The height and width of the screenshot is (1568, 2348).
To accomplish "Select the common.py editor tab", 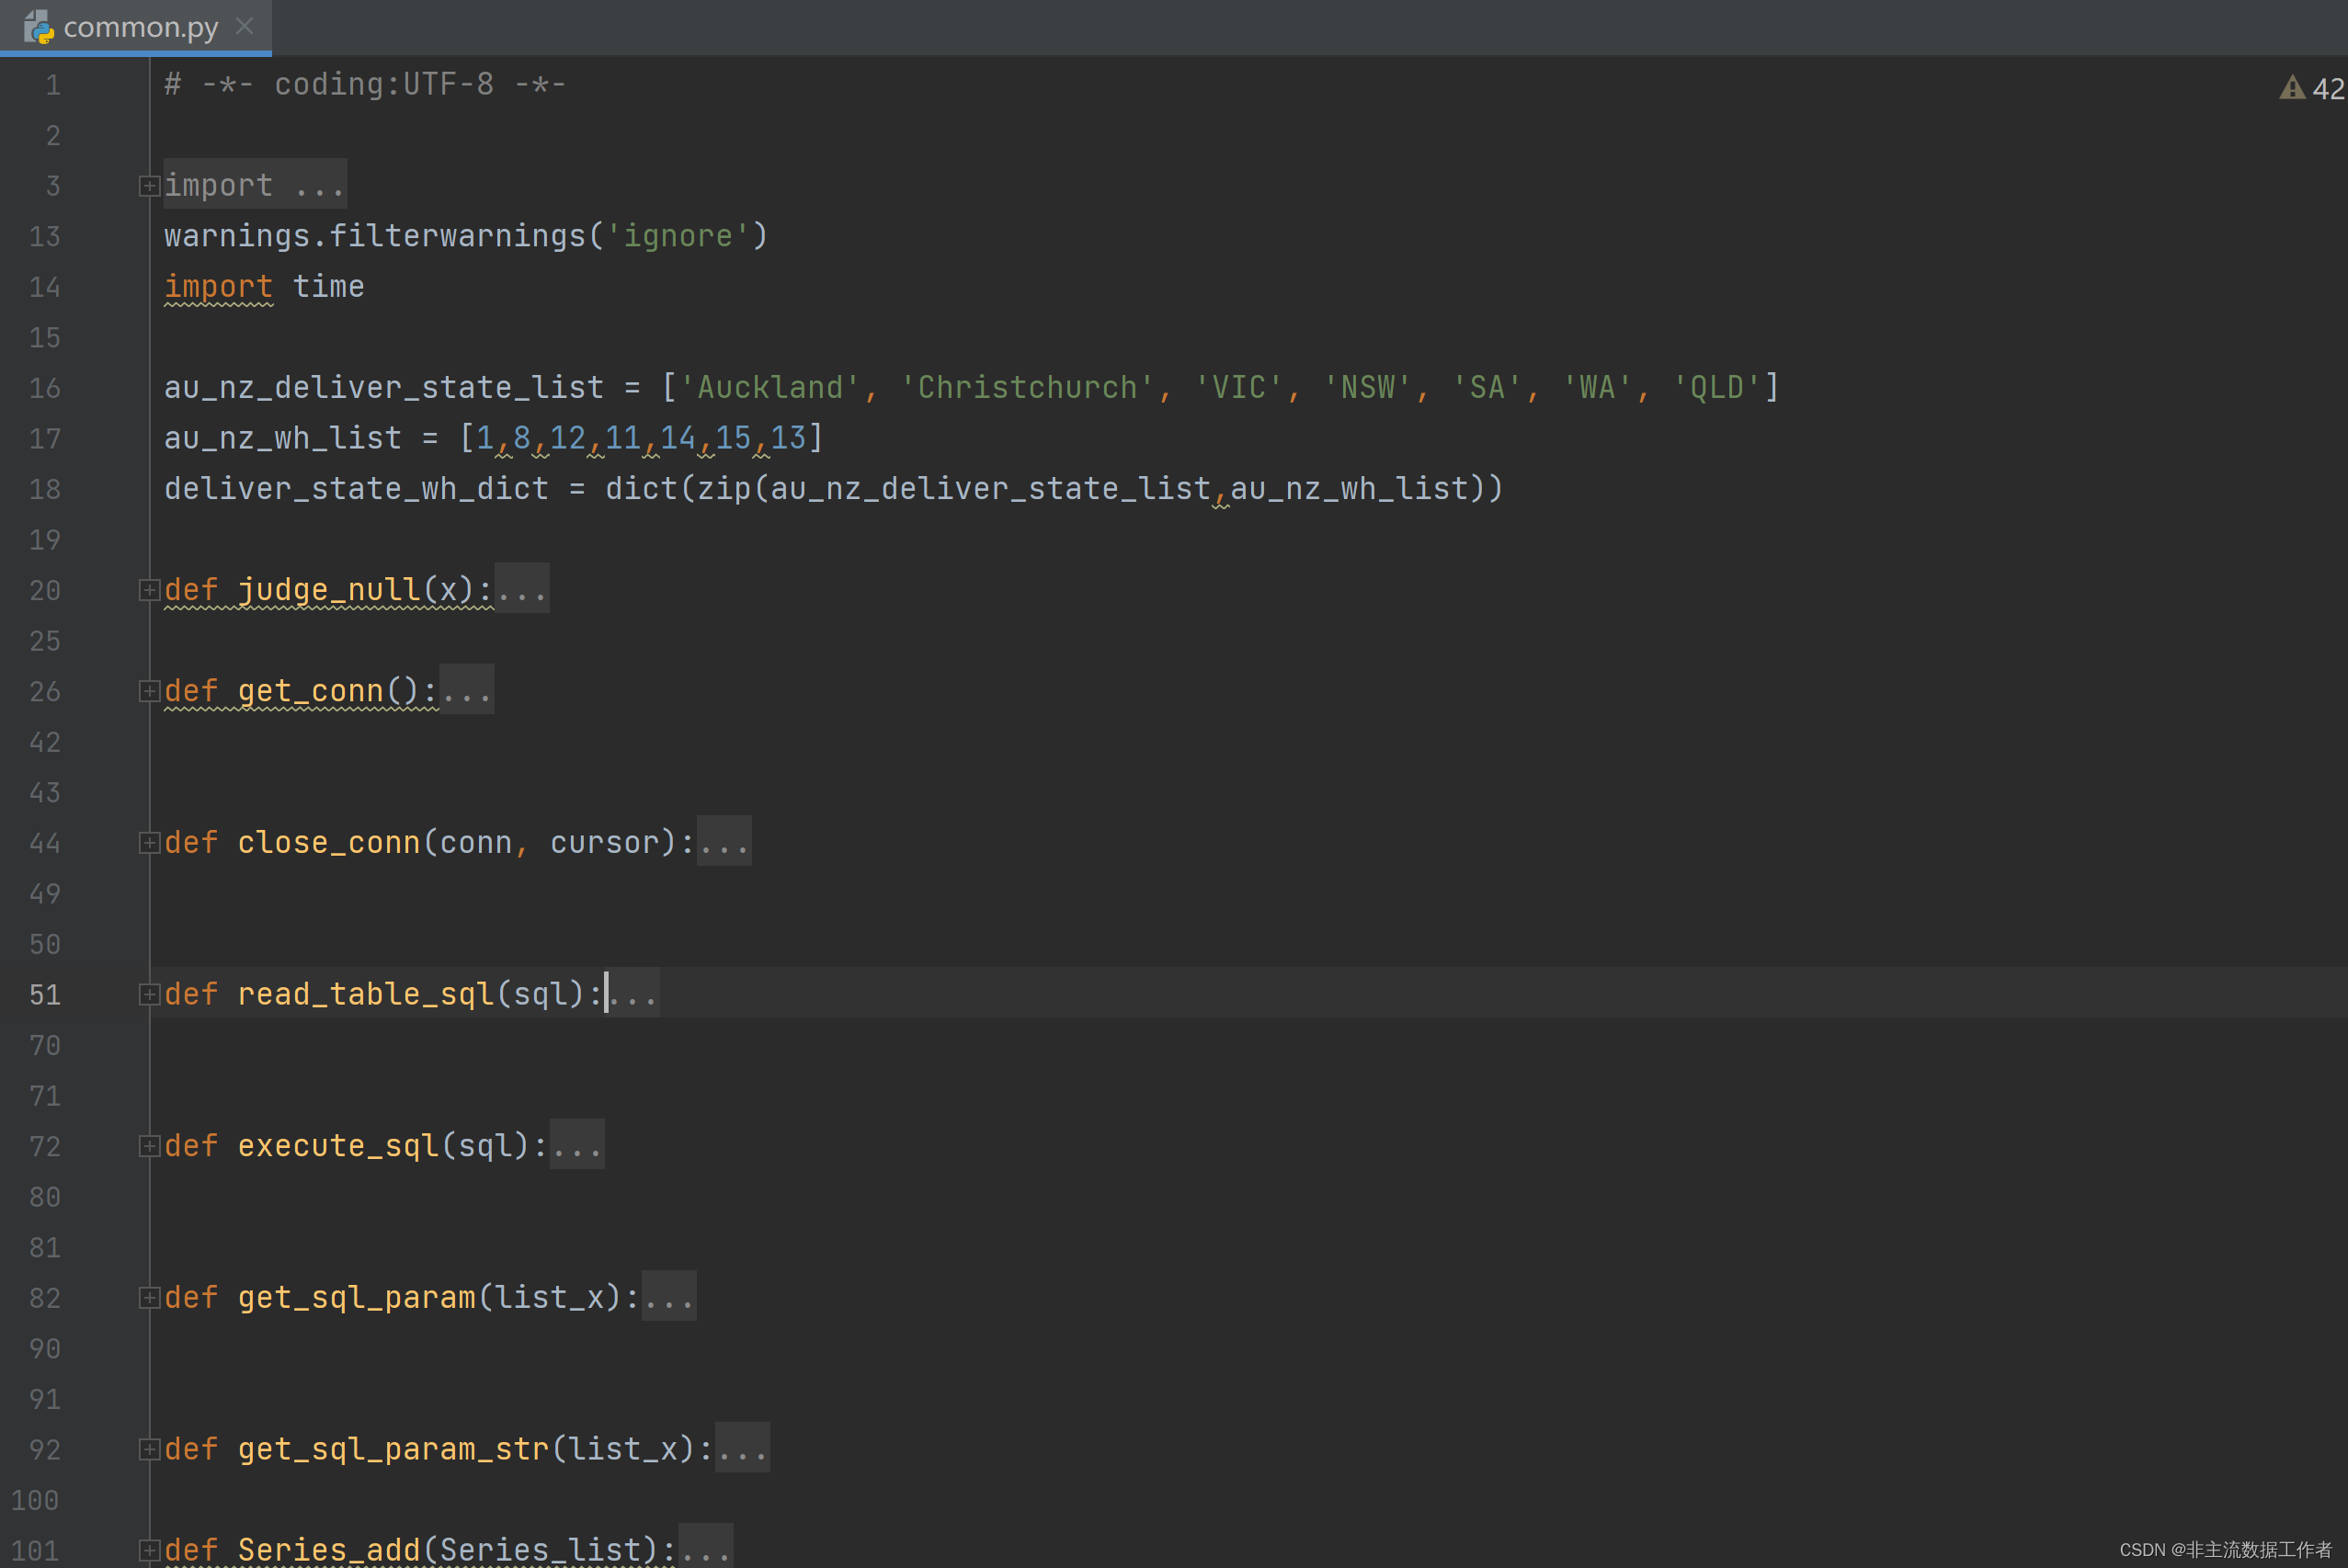I will (x=140, y=27).
